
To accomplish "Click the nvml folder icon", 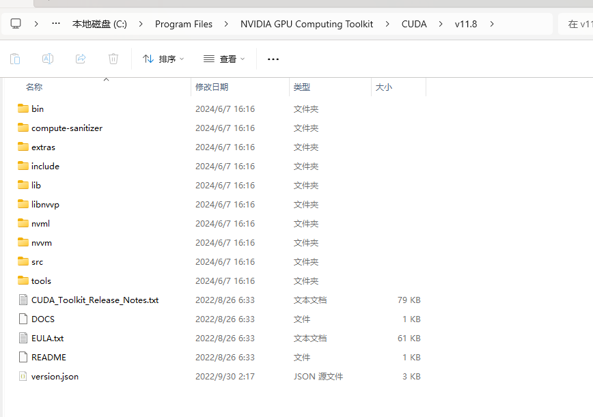I will coord(23,224).
